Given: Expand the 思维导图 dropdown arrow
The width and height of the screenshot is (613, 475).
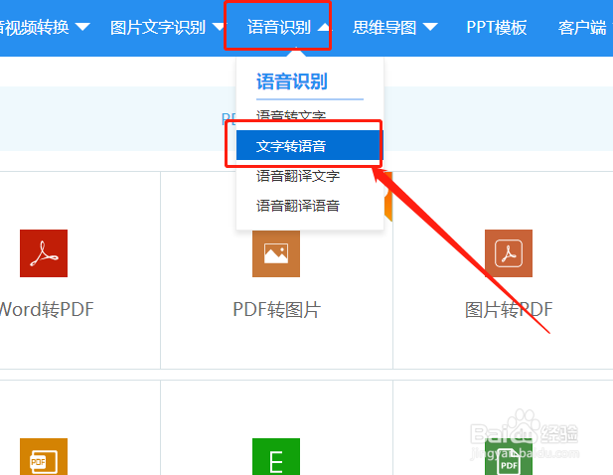Looking at the screenshot, I should click(x=430, y=27).
